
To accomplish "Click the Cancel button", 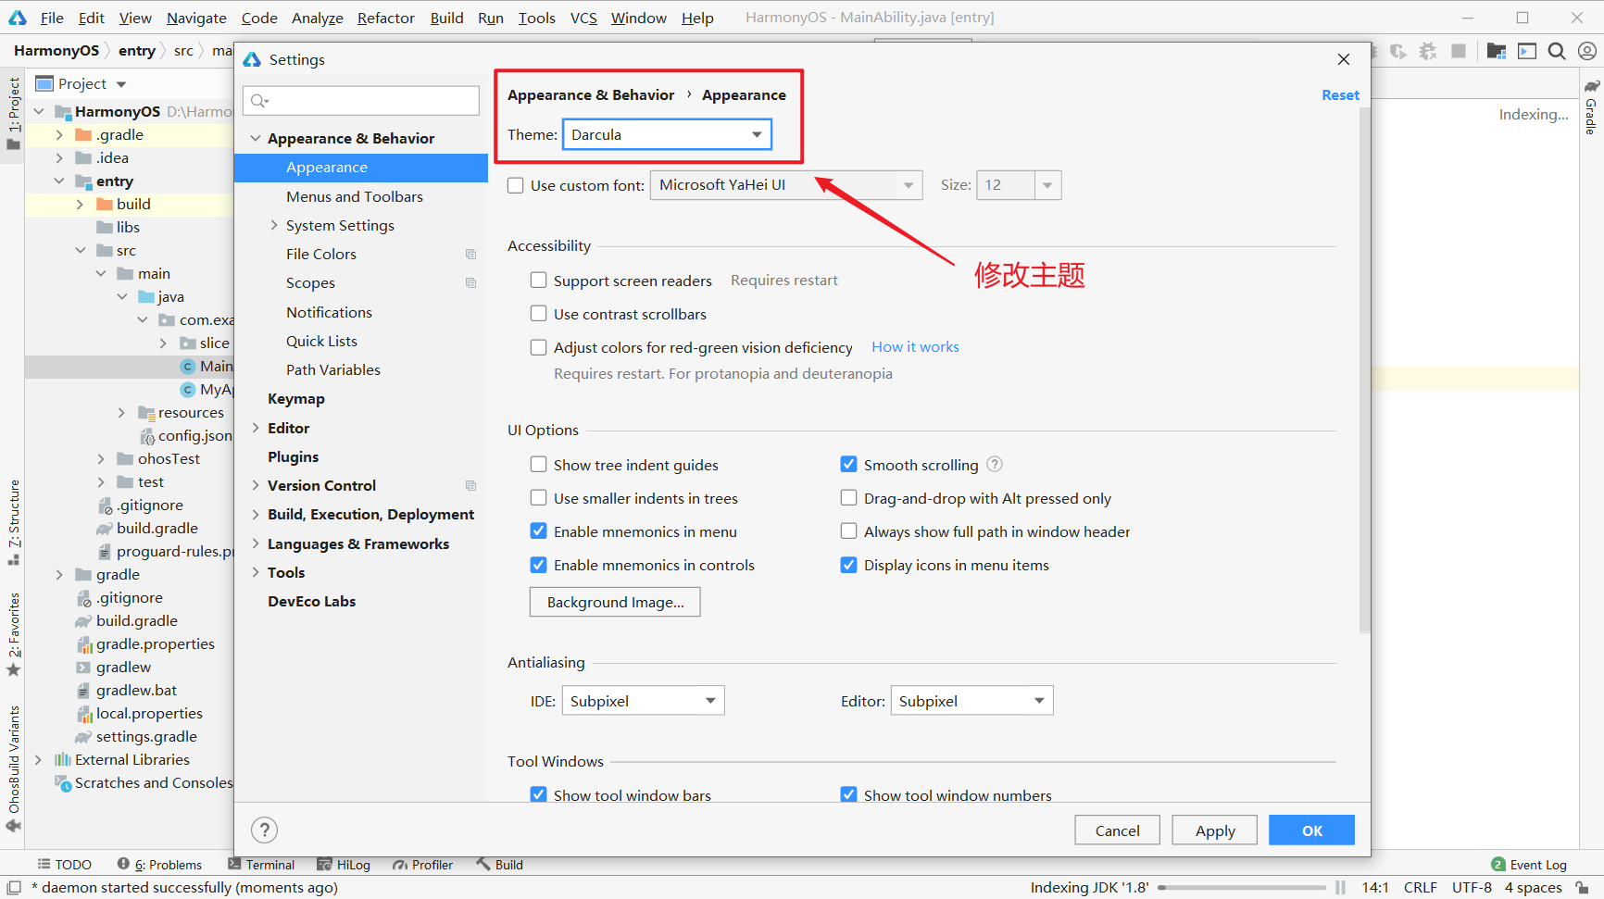I will 1118,830.
